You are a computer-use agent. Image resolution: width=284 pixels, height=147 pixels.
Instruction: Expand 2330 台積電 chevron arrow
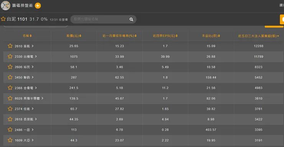coord(36,57)
